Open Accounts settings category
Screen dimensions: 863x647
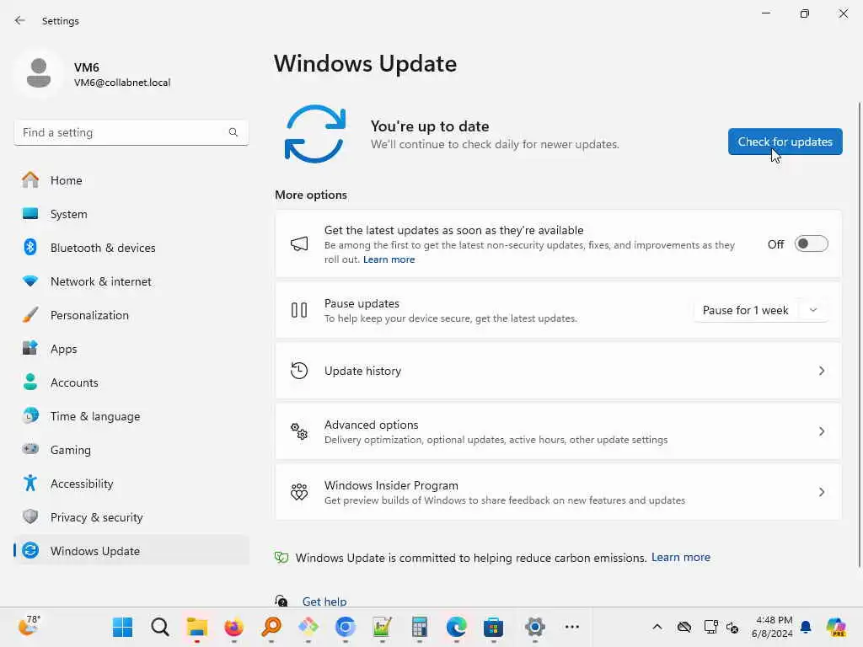(x=131, y=382)
